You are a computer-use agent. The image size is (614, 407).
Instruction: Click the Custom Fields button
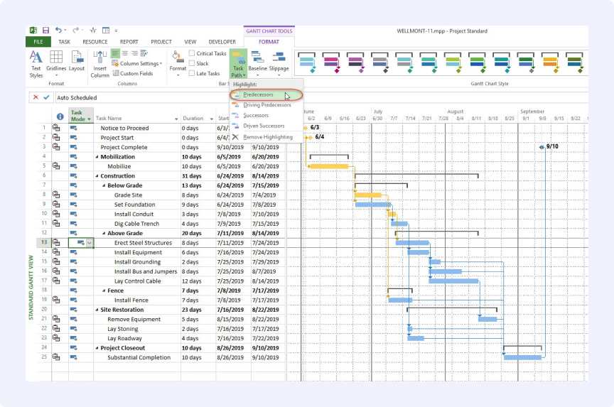[x=135, y=73]
